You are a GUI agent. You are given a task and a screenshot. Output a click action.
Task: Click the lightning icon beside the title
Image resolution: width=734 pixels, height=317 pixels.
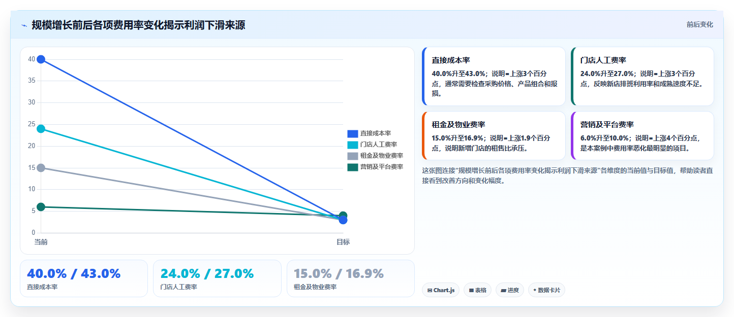point(24,25)
